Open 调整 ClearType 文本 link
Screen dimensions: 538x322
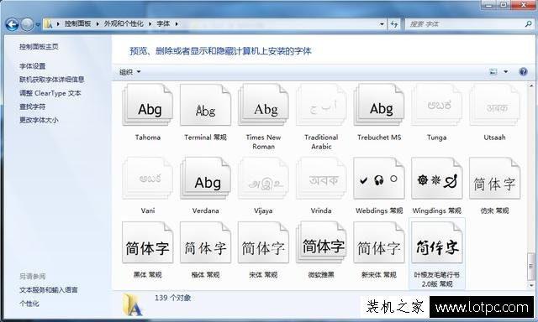(50, 93)
